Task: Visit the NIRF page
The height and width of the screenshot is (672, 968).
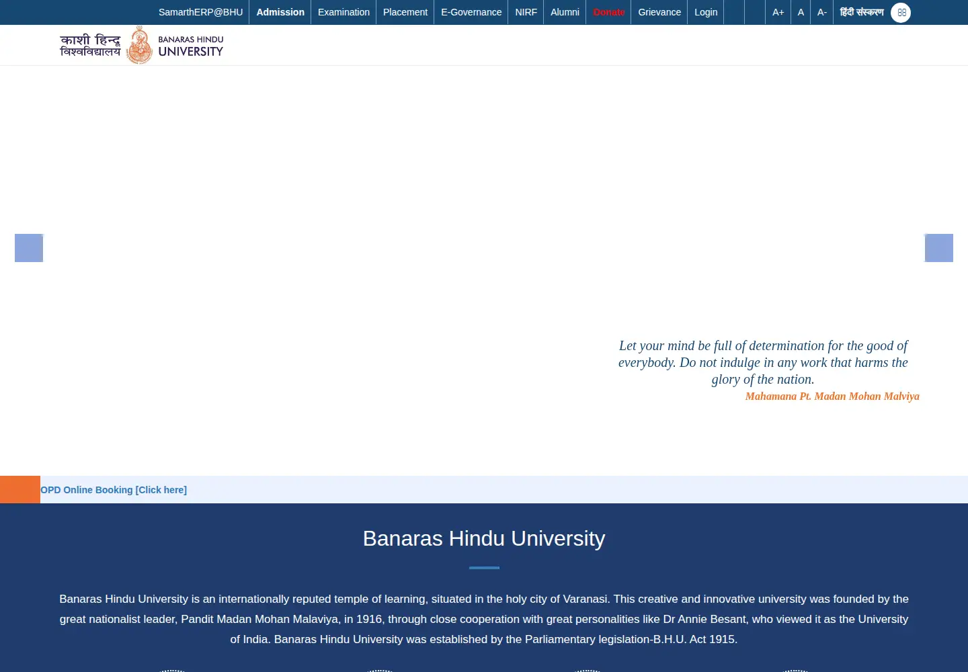Action: click(x=526, y=12)
